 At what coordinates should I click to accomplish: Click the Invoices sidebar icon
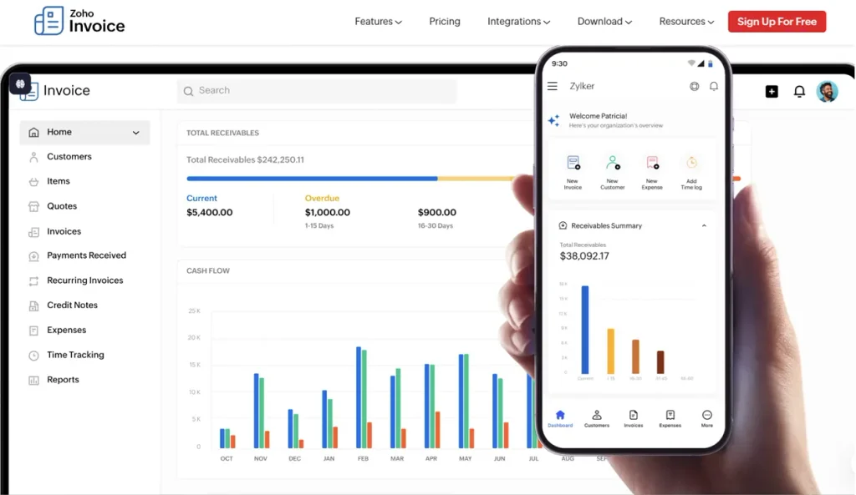(33, 232)
